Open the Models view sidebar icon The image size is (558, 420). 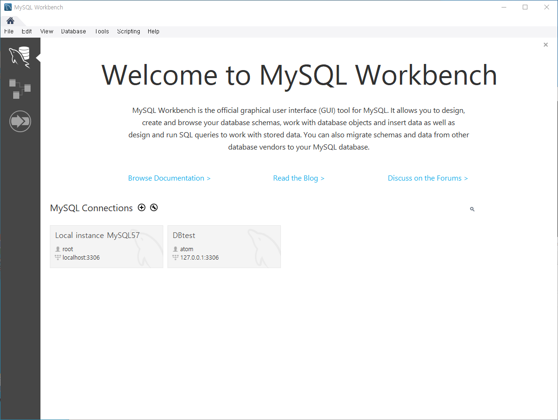point(20,89)
